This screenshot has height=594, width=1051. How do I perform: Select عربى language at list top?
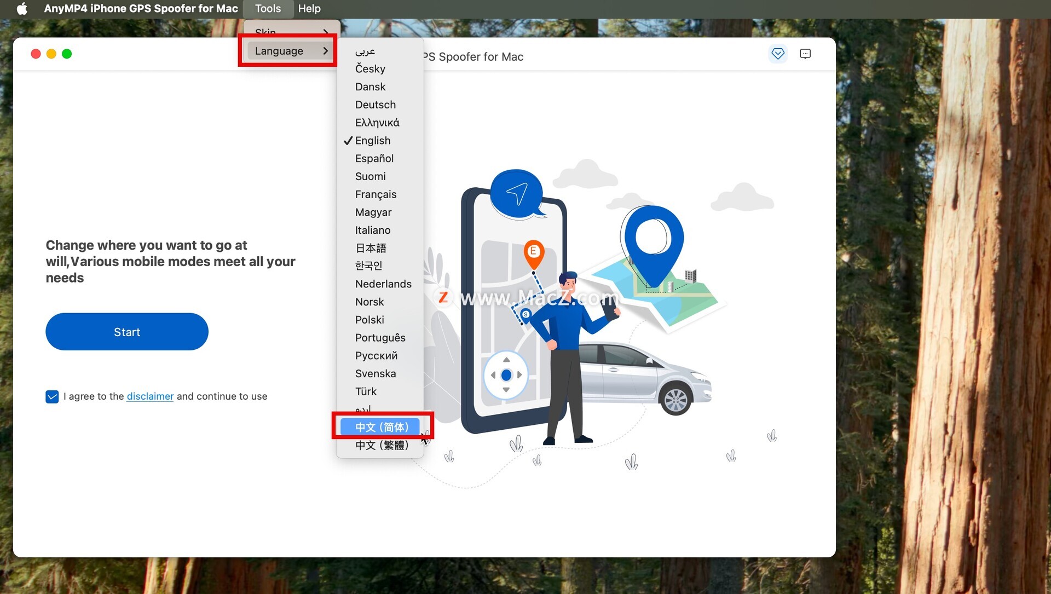pyautogui.click(x=380, y=51)
